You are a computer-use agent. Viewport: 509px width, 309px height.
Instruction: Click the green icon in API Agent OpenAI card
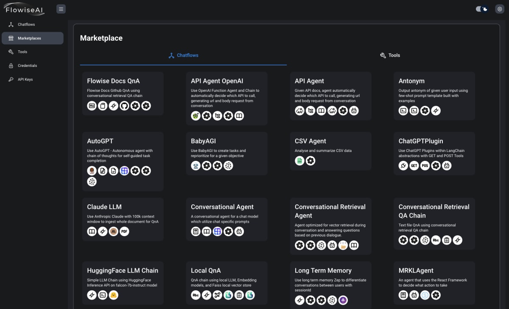196,116
